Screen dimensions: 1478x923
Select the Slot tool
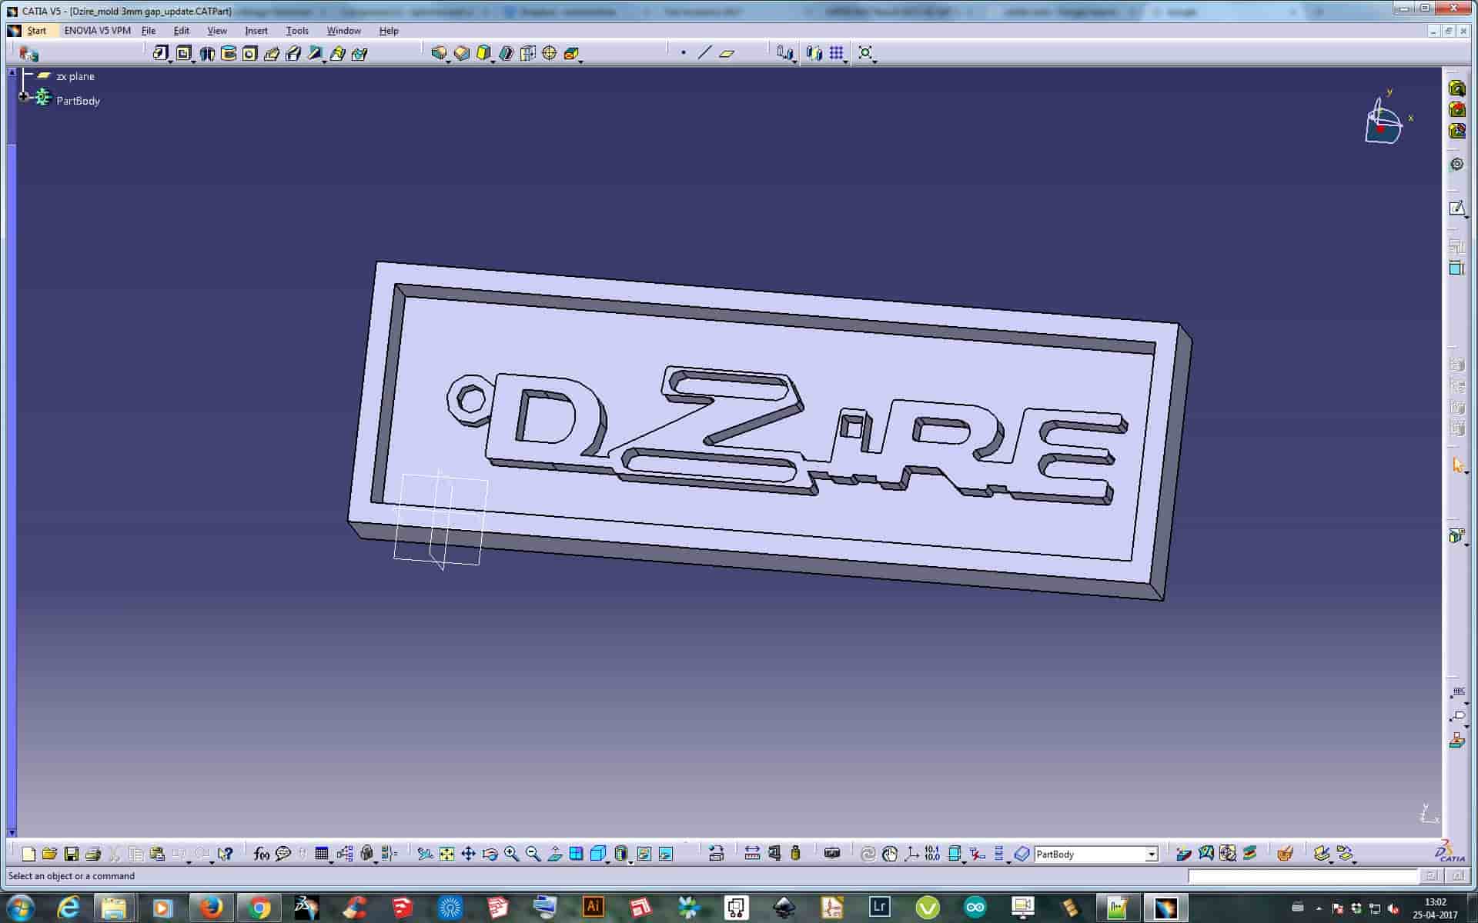pyautogui.click(x=293, y=53)
